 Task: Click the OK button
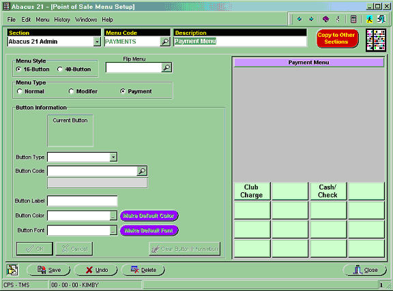(35, 249)
